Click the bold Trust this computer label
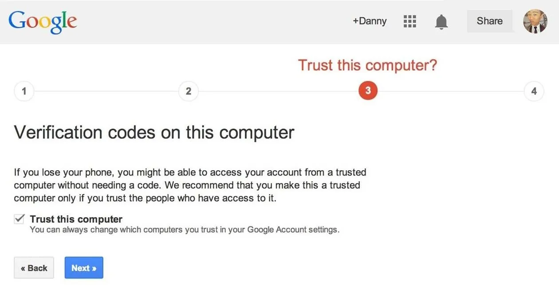Screen dimensions: 559x301 point(76,219)
